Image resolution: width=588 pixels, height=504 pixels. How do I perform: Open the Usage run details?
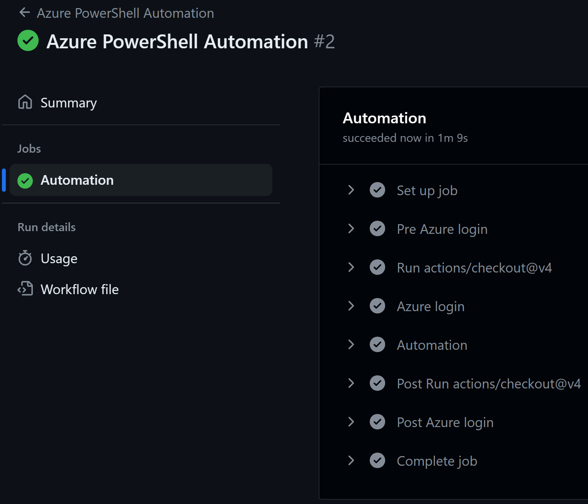point(59,259)
